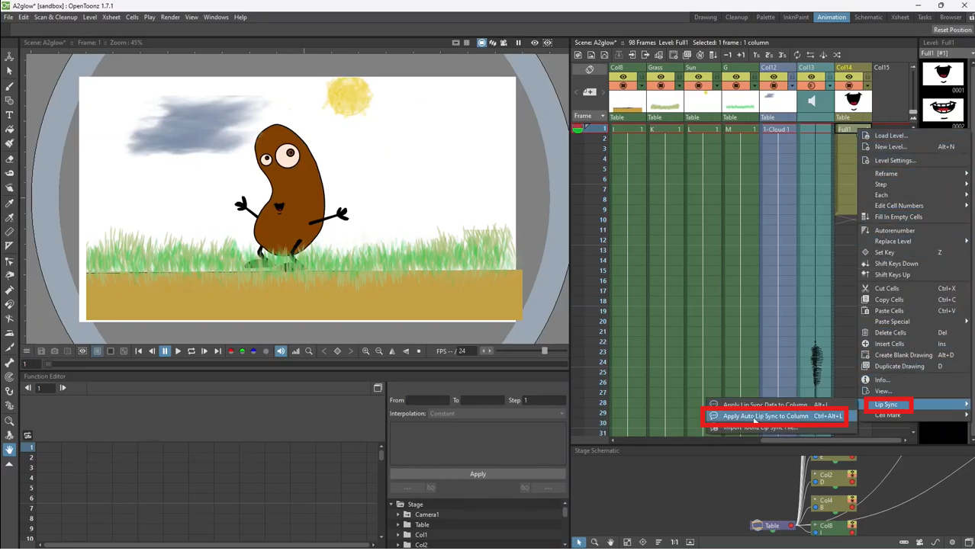Select the Type (text) tool
Viewport: 975px width, 551px height.
9,115
